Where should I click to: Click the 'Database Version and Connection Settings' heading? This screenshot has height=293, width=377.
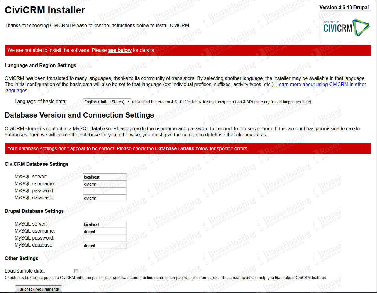tap(79, 115)
